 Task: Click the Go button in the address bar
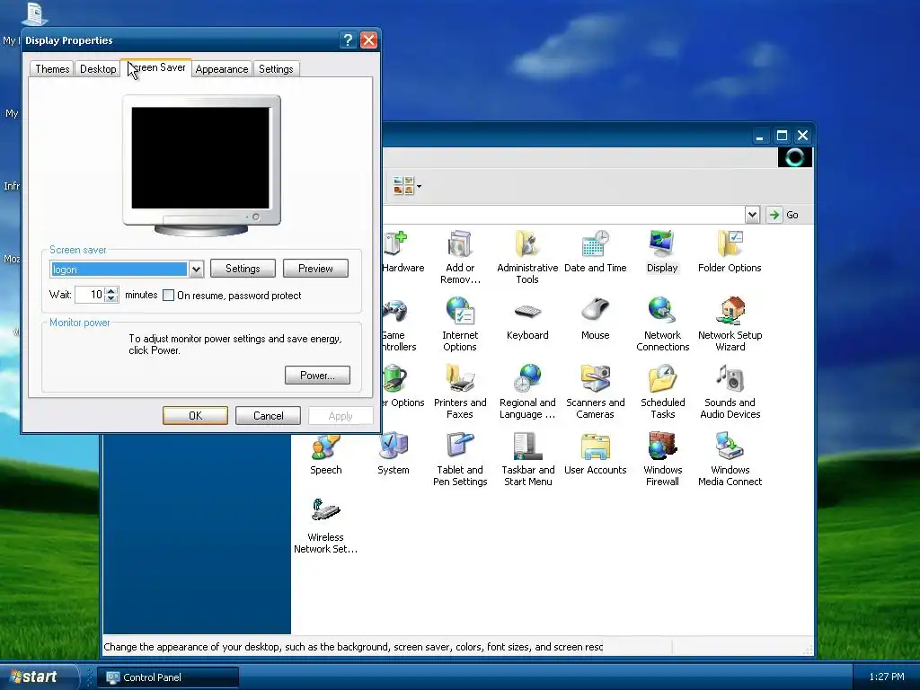pos(783,215)
